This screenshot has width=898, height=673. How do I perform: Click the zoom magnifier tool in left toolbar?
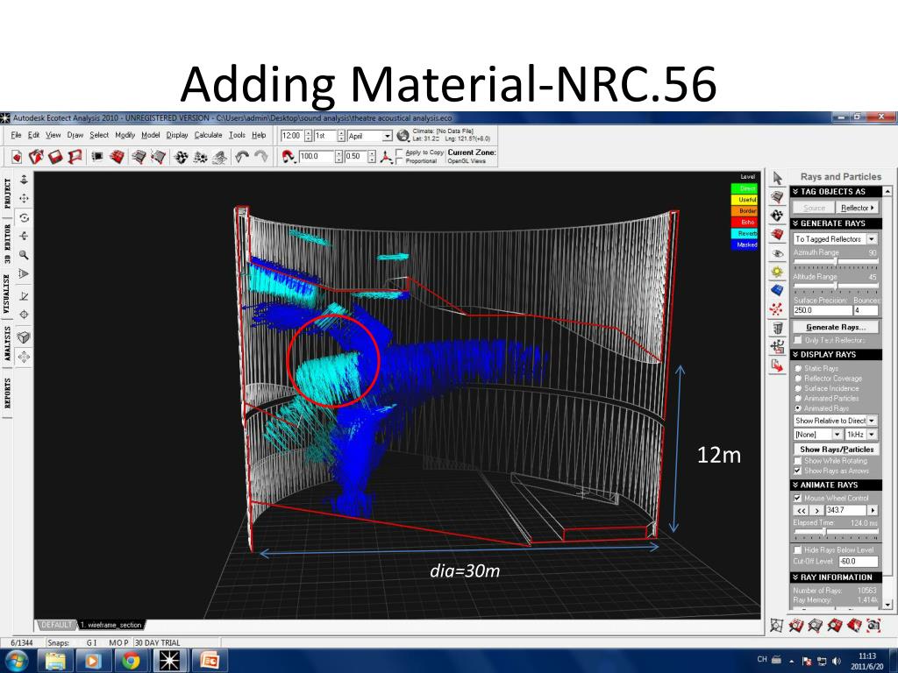point(24,255)
